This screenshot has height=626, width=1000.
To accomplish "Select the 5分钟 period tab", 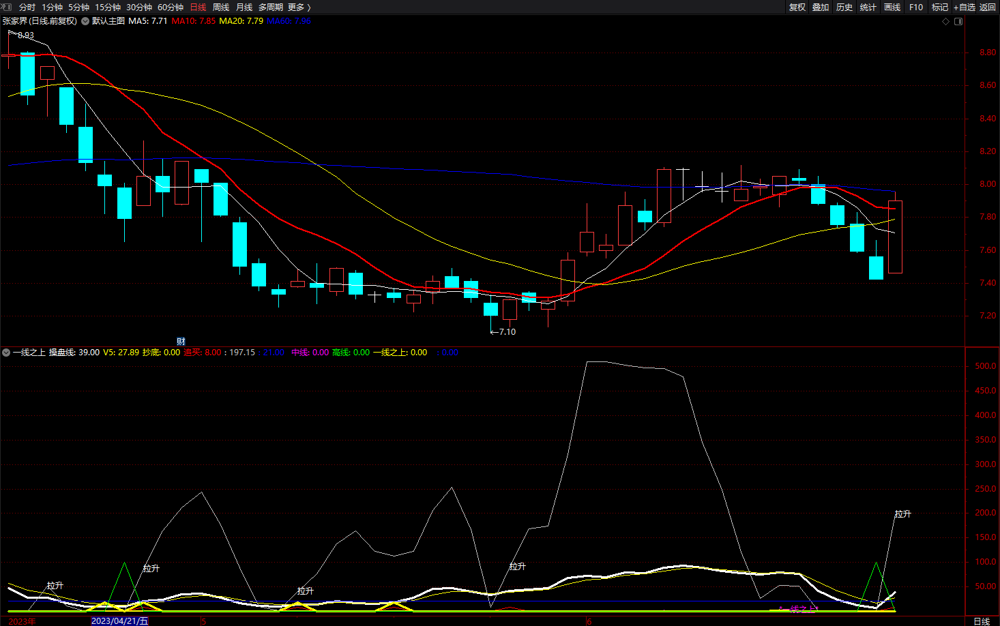I will coord(78,7).
